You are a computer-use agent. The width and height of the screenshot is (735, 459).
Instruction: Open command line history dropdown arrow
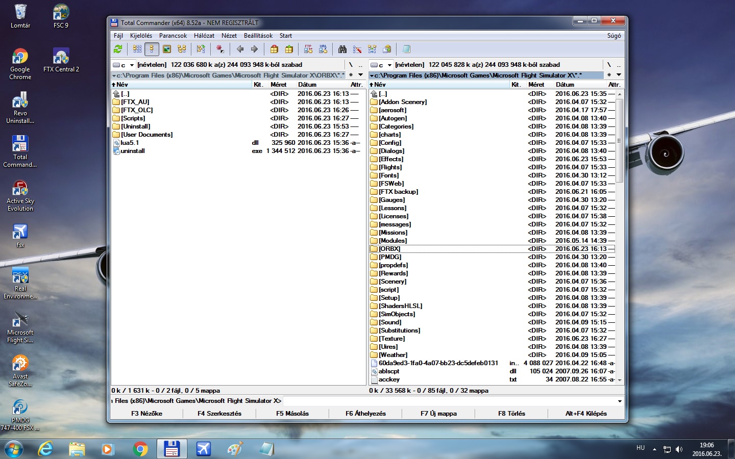tap(620, 401)
